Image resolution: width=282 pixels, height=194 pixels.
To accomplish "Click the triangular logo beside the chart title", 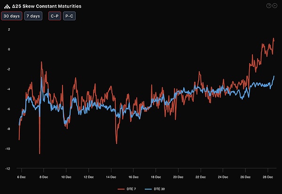I will [x=6, y=6].
